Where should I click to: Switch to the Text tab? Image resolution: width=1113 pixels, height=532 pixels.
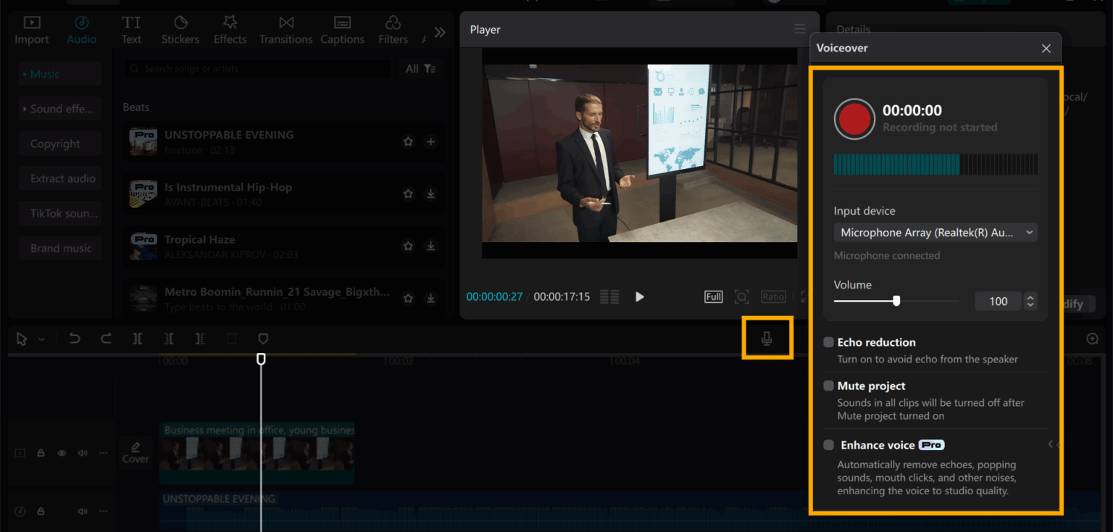[x=131, y=30]
